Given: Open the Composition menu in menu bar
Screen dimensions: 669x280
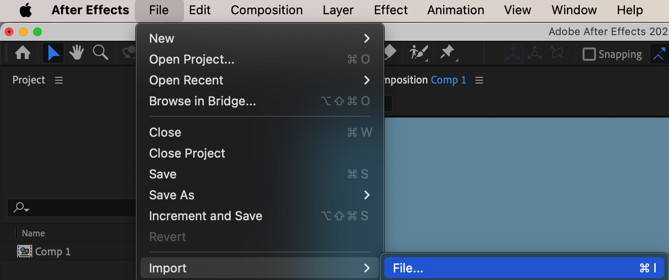Looking at the screenshot, I should [267, 10].
